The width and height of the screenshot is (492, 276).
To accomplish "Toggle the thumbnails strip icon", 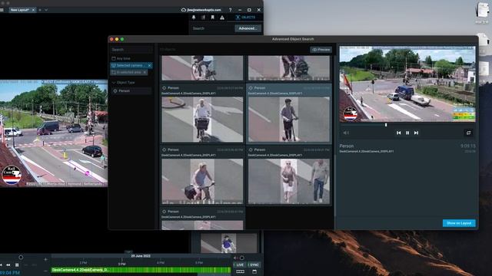I will click(241, 271).
